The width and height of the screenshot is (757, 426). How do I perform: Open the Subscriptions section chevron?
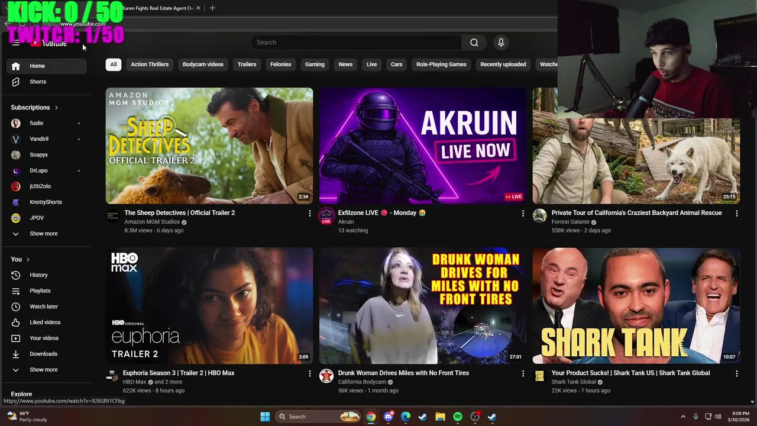tap(56, 108)
